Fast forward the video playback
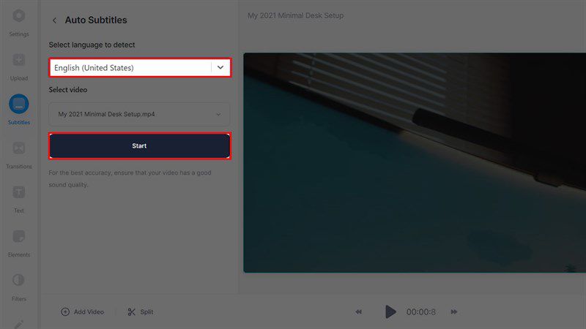 (453, 312)
